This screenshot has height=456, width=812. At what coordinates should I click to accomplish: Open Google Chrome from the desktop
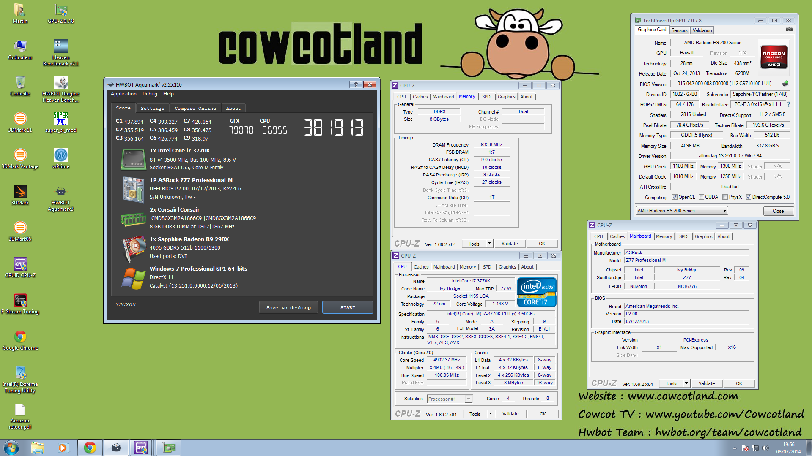(x=20, y=340)
